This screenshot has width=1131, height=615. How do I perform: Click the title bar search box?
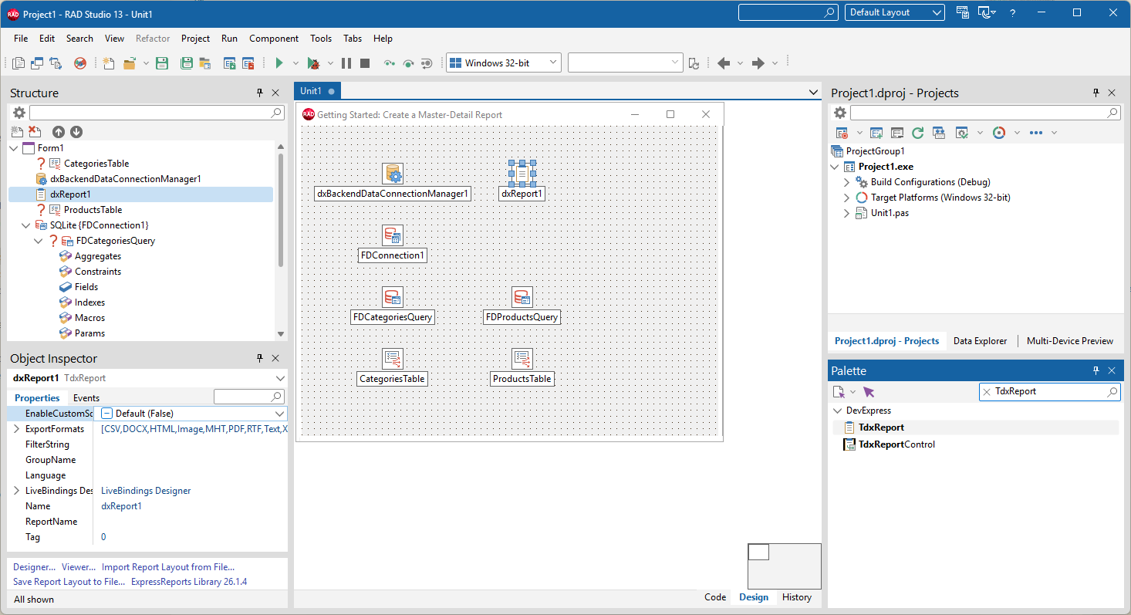[x=788, y=12]
